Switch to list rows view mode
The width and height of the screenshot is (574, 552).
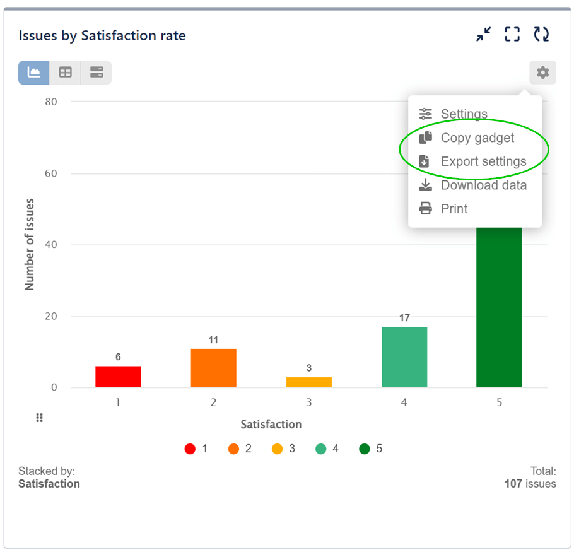click(x=97, y=73)
